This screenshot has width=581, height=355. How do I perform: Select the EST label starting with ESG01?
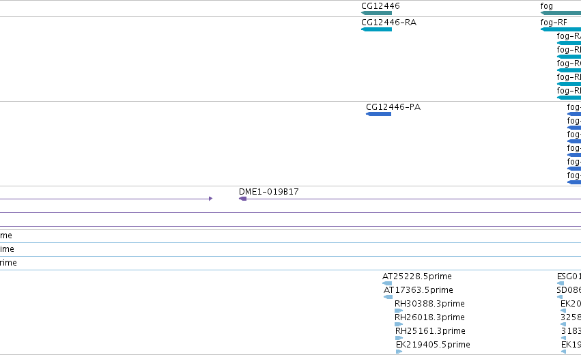(x=569, y=276)
